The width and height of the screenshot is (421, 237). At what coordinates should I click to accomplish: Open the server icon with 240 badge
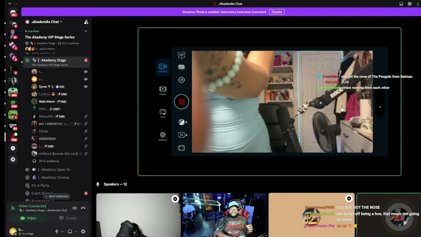point(13,103)
